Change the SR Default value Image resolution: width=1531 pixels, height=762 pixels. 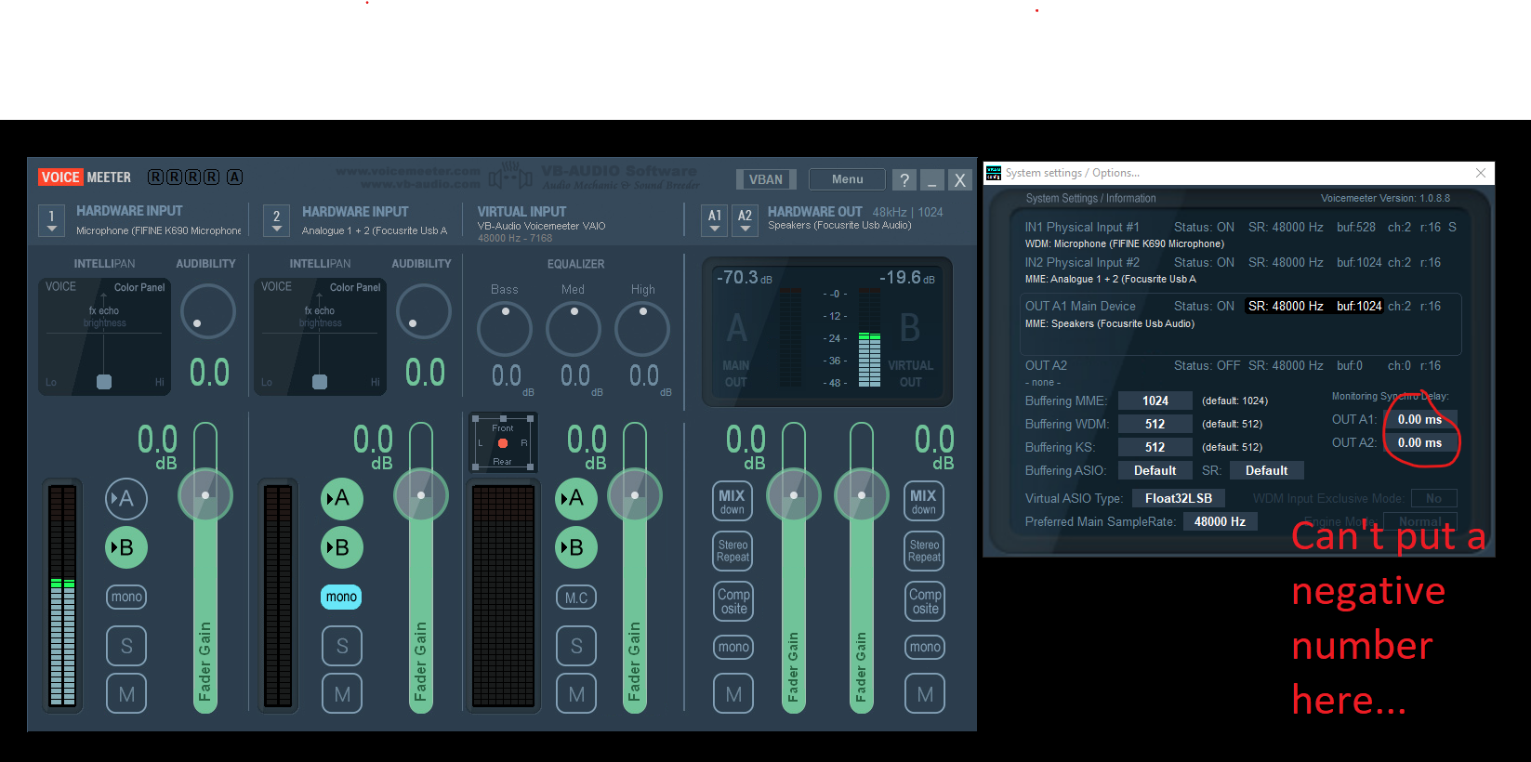click(x=1267, y=470)
